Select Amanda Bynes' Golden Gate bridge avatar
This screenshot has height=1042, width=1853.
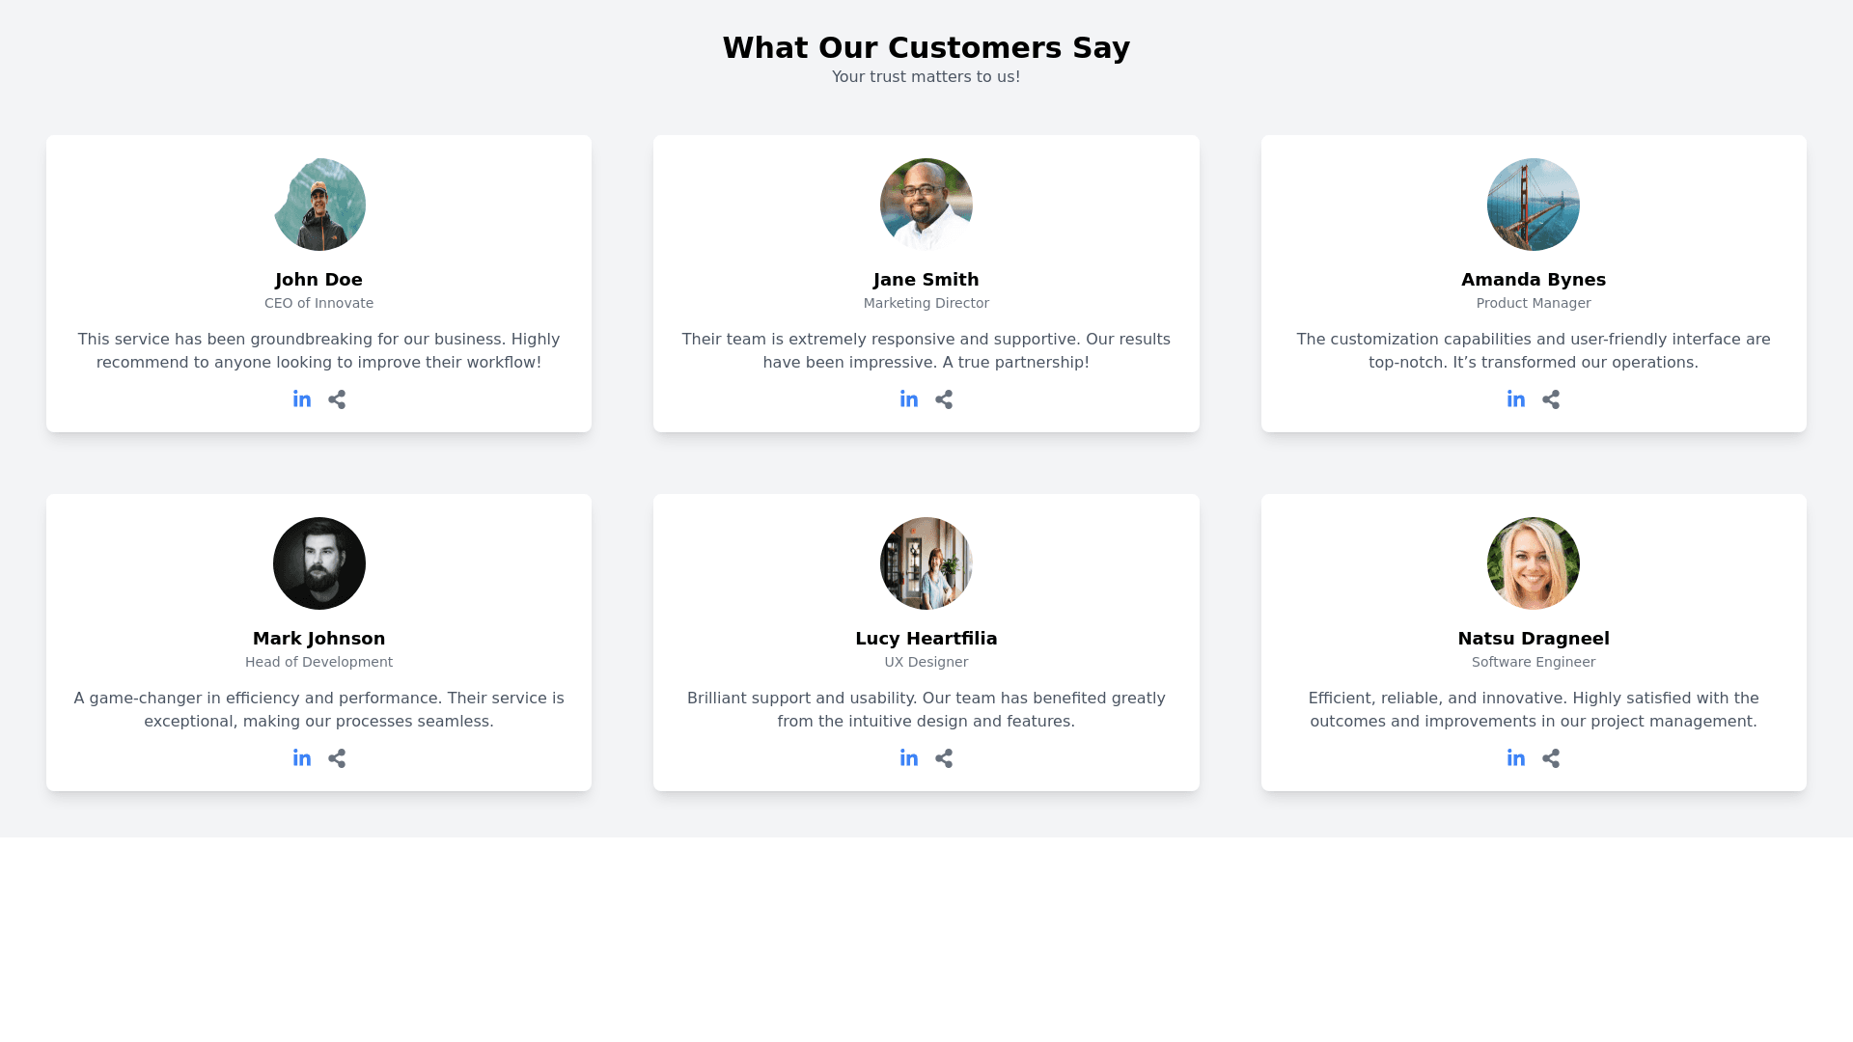(x=1534, y=205)
